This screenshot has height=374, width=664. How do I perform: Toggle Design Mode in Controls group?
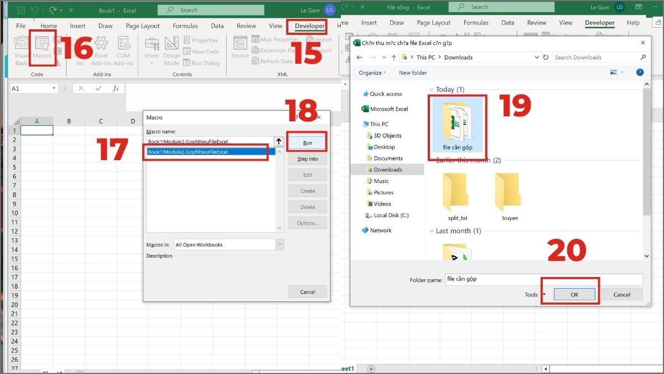(172, 50)
